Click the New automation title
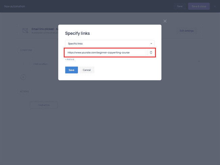220x165 pixels. point(15,6)
